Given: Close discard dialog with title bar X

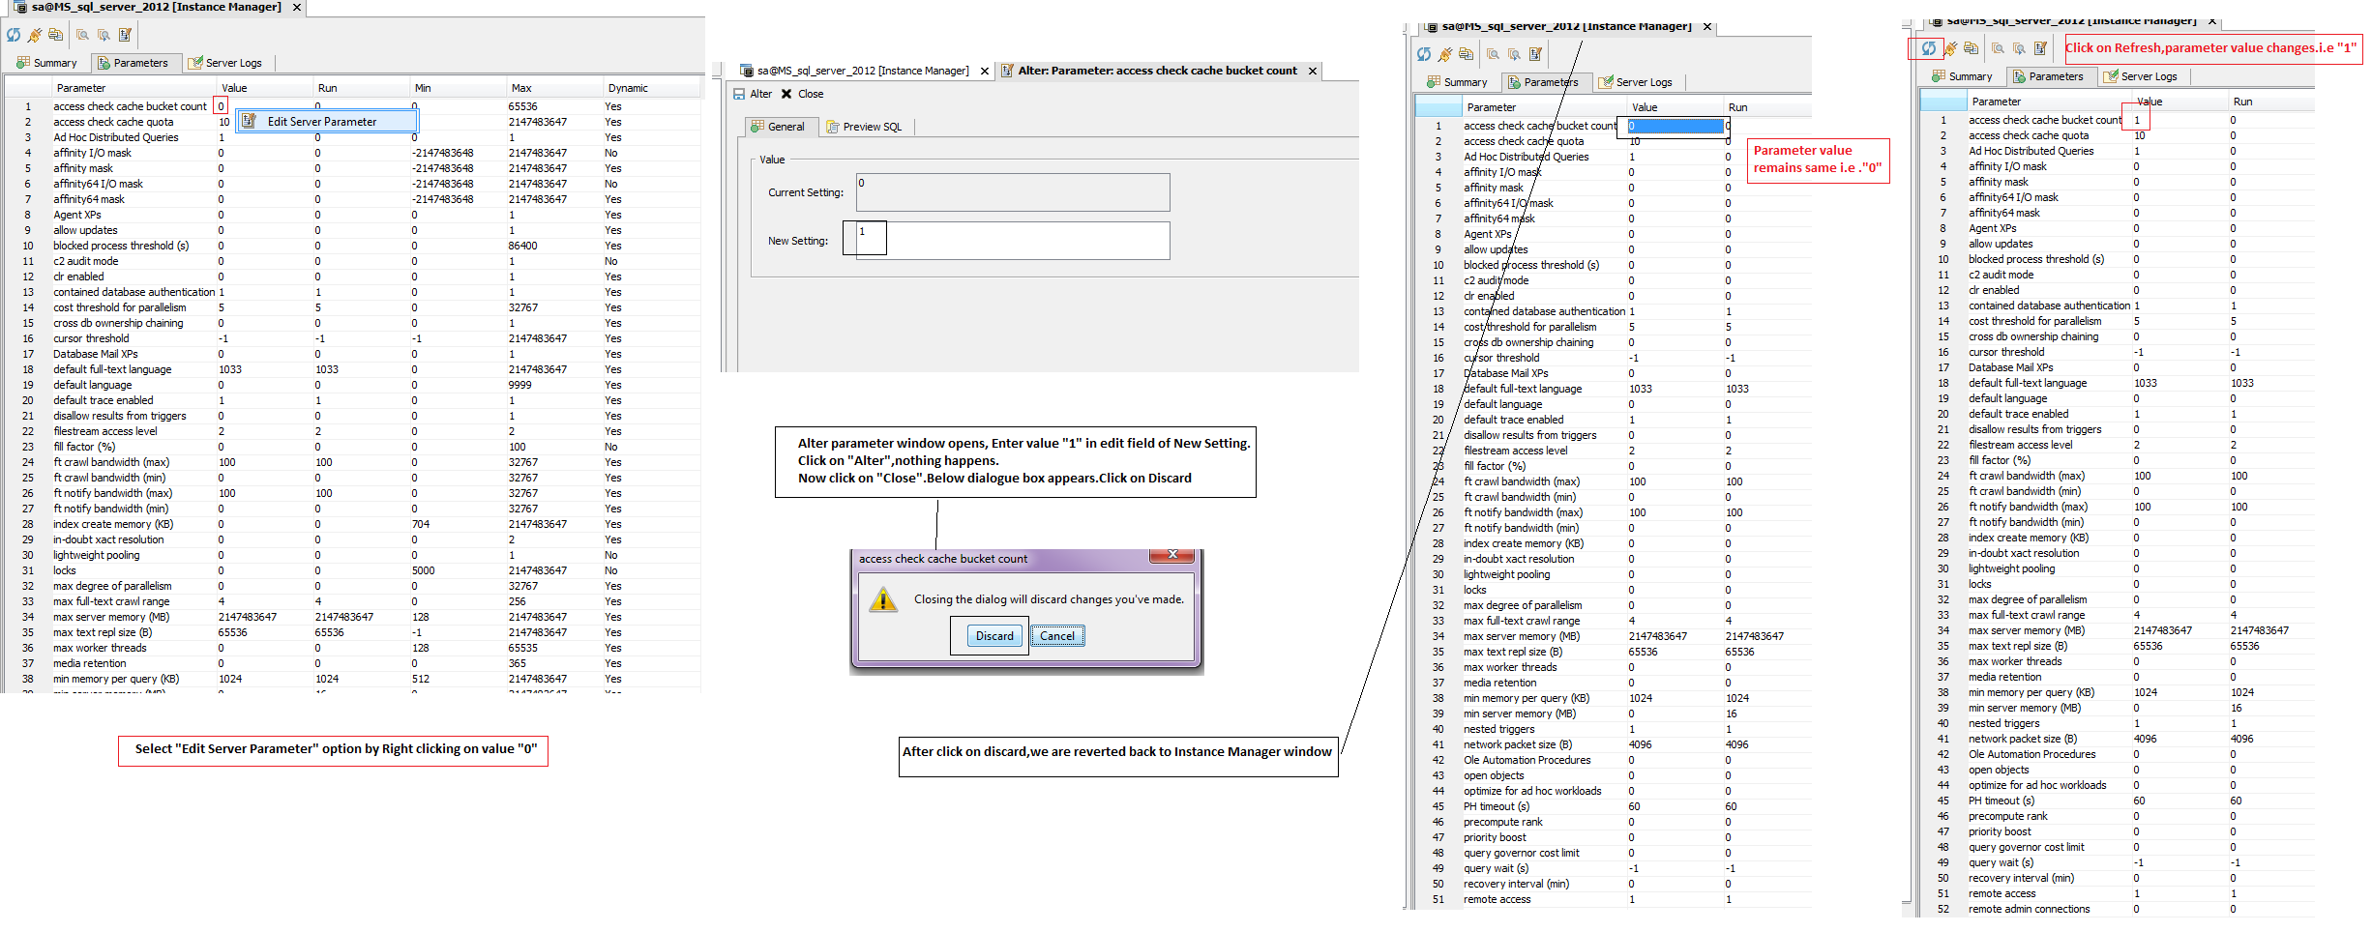Looking at the screenshot, I should tap(1172, 555).
